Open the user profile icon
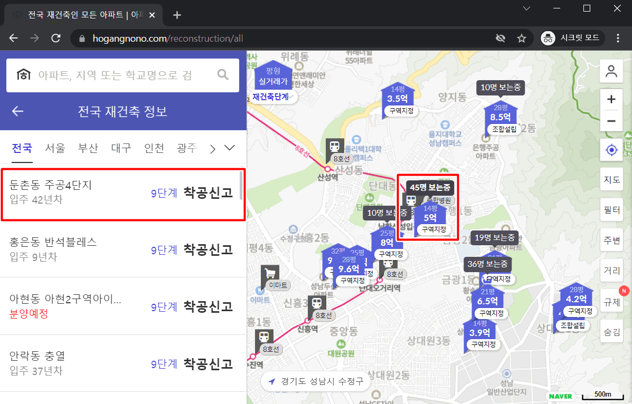Screen dimensions: 632x404 pos(611,72)
